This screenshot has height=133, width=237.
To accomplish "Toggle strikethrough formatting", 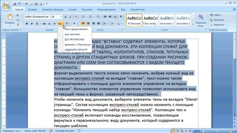I will tap(44, 24).
